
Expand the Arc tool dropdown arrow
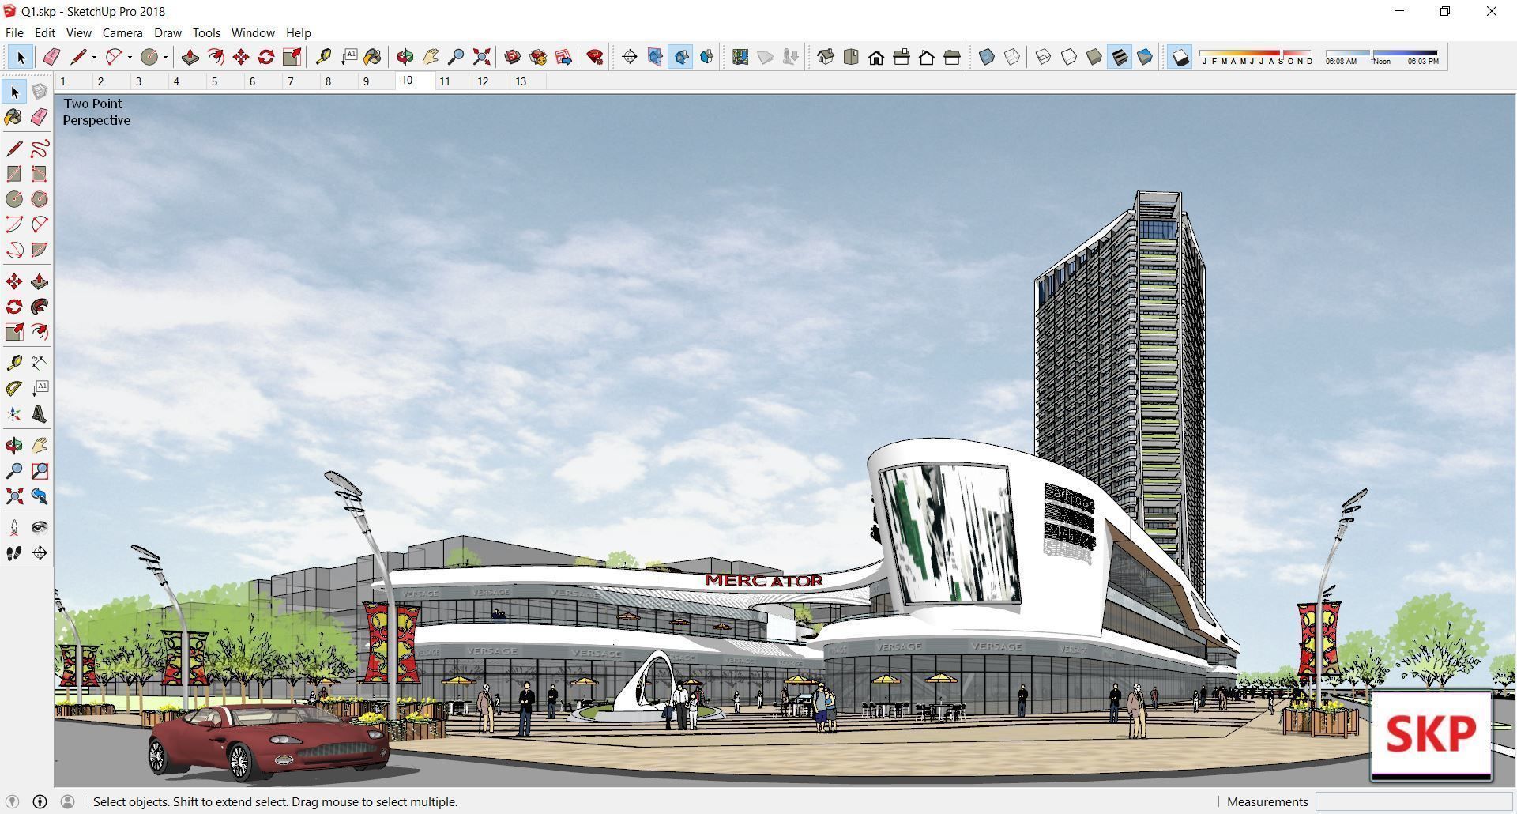click(x=130, y=57)
